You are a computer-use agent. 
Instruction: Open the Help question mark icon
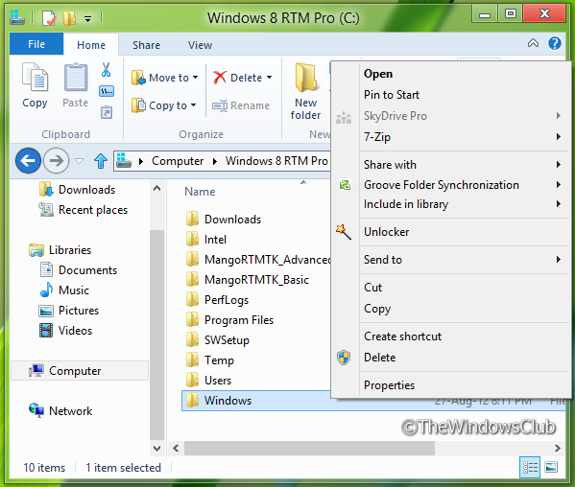[555, 43]
